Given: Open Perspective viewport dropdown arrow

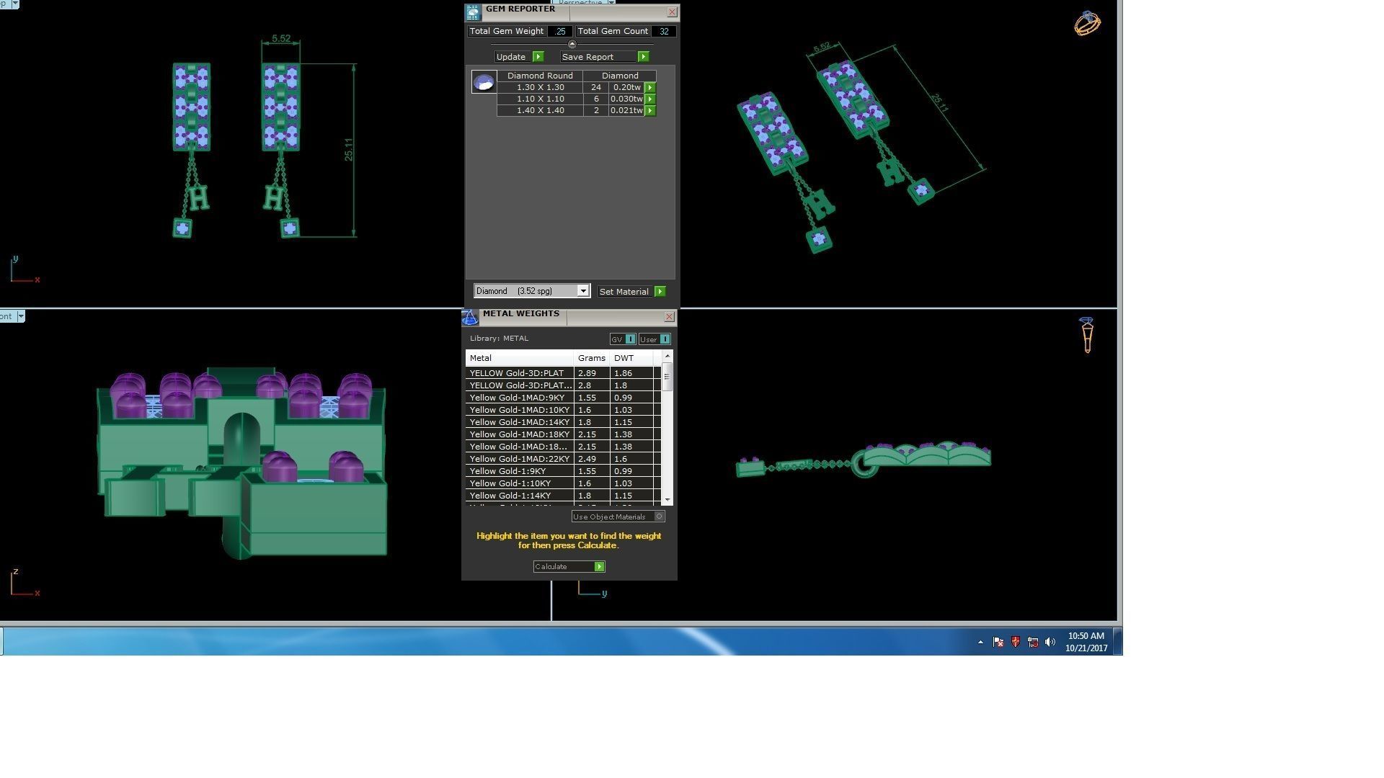Looking at the screenshot, I should point(611,3).
